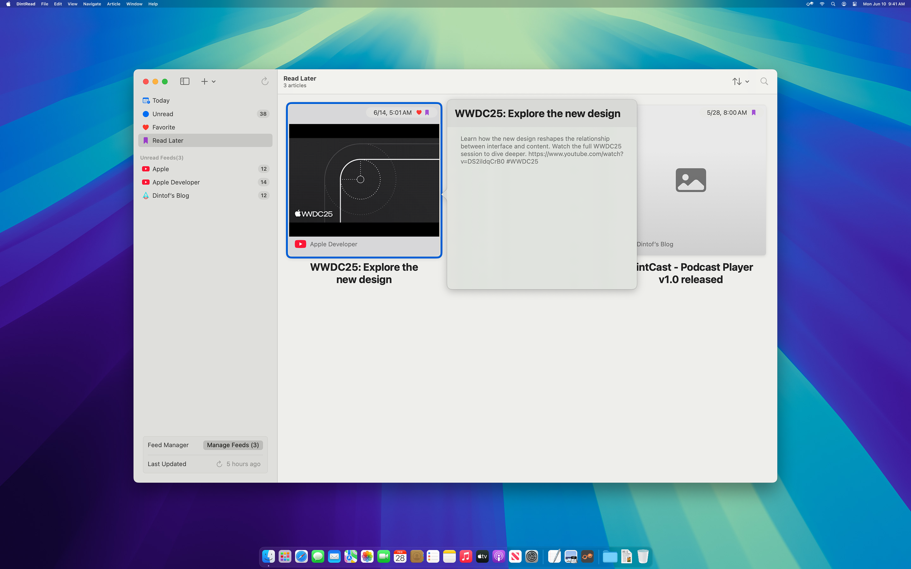
Task: Open Launchpad from the Dock
Action: point(285,556)
